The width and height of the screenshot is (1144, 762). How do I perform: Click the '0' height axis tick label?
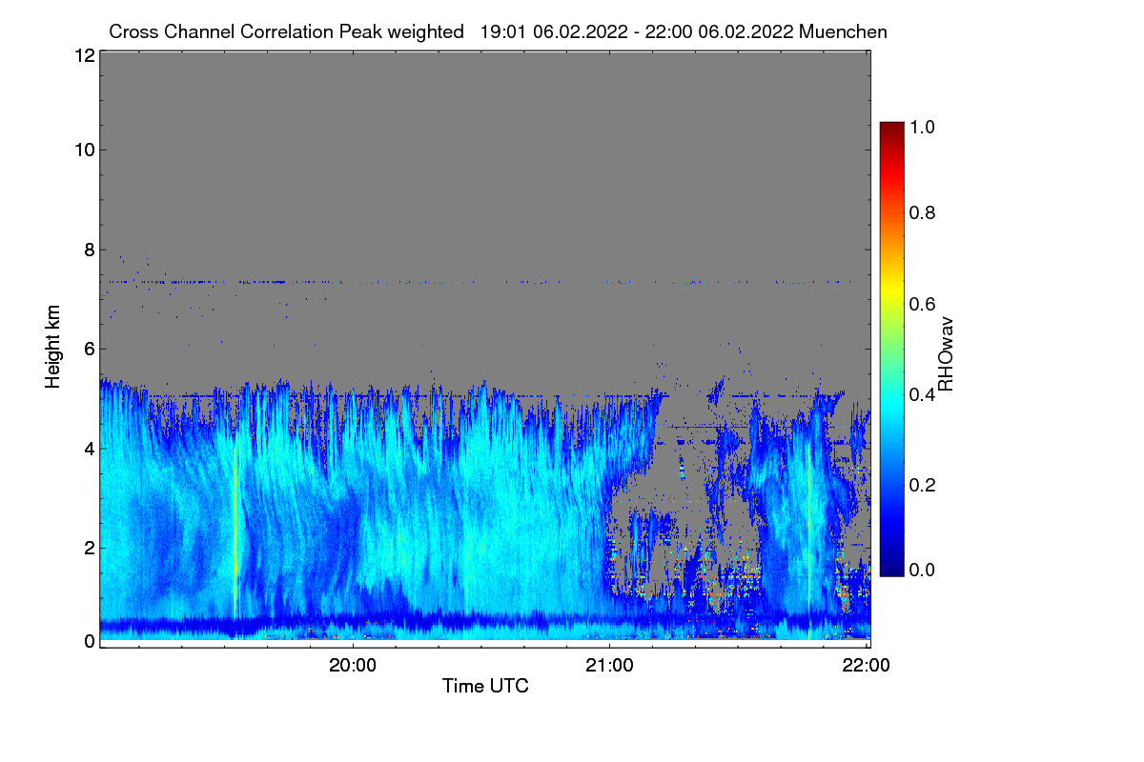(88, 641)
